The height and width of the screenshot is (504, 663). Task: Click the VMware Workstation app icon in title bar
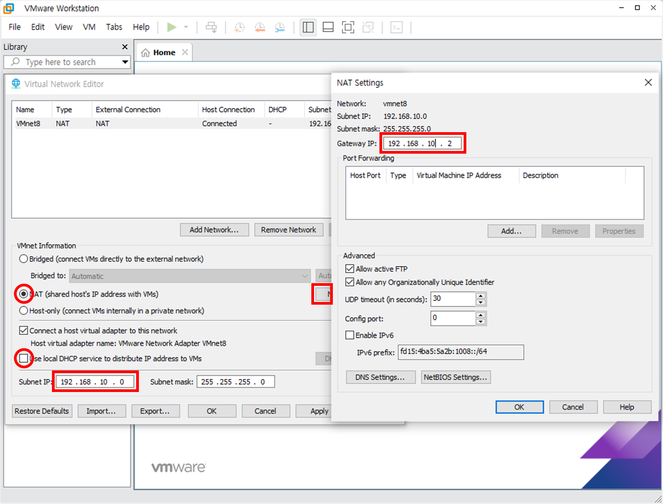(9, 8)
